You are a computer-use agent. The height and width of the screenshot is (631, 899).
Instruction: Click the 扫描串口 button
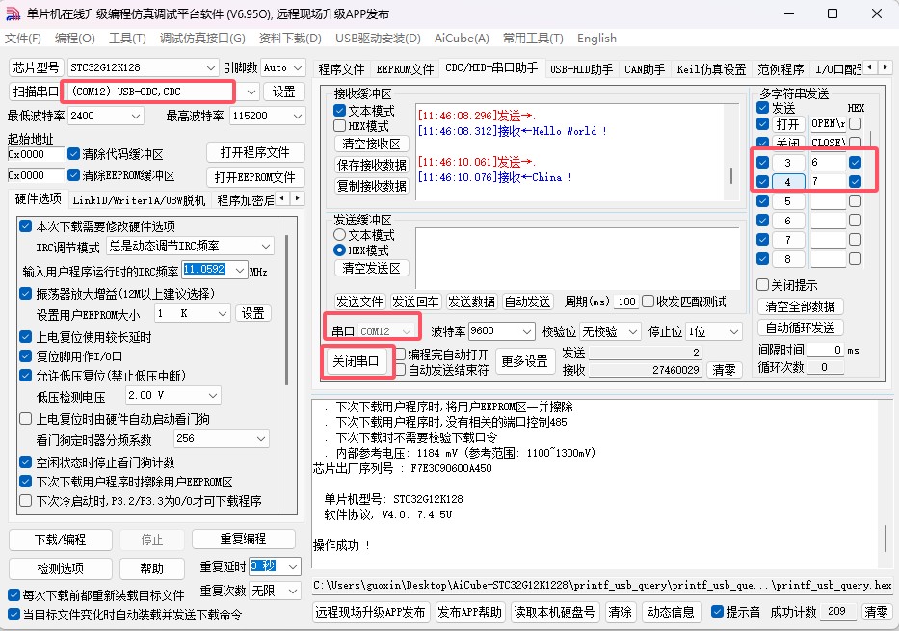tap(35, 92)
